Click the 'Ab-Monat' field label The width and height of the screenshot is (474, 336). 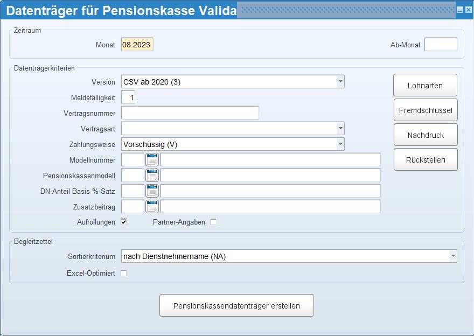(x=406, y=45)
